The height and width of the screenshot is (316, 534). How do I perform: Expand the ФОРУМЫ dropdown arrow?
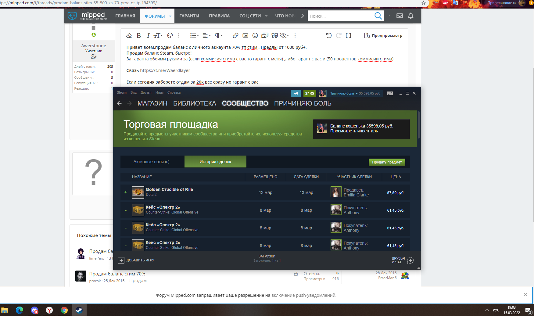[170, 16]
